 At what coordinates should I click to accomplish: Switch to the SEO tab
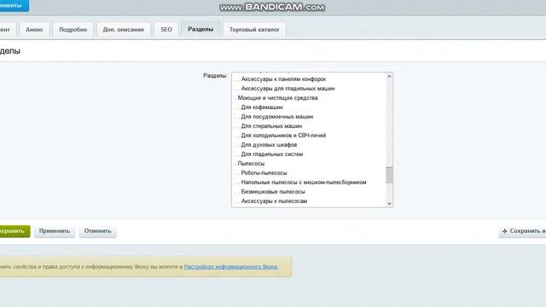pyautogui.click(x=166, y=30)
